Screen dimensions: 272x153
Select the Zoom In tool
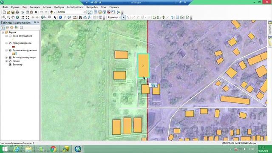pos(4,17)
